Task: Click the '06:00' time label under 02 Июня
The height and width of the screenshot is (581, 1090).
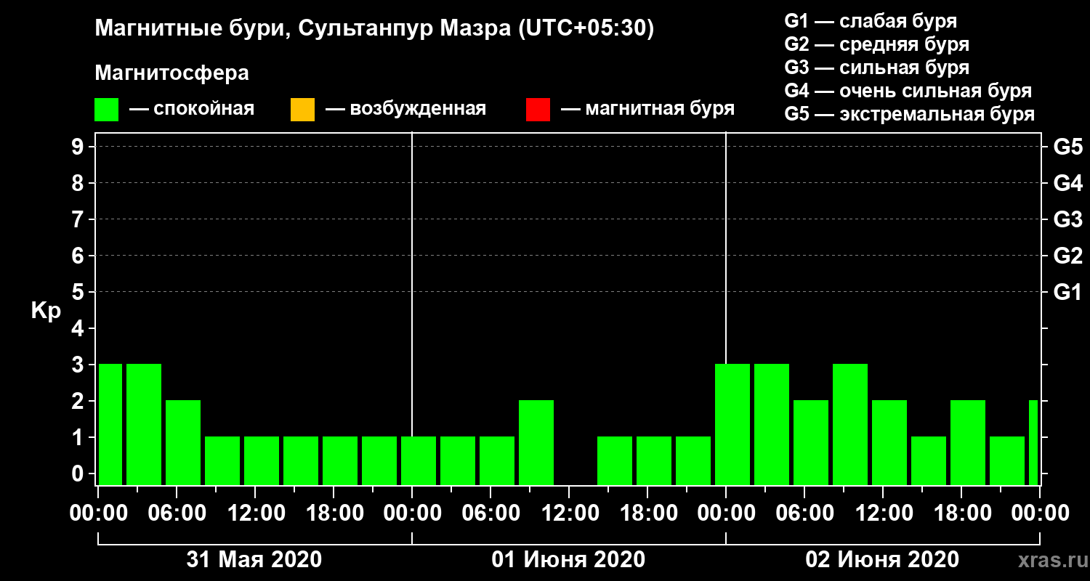Action: tap(804, 513)
